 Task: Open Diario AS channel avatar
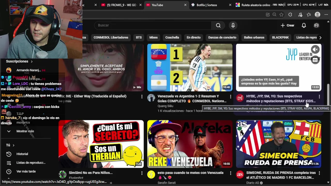[x=240, y=175]
